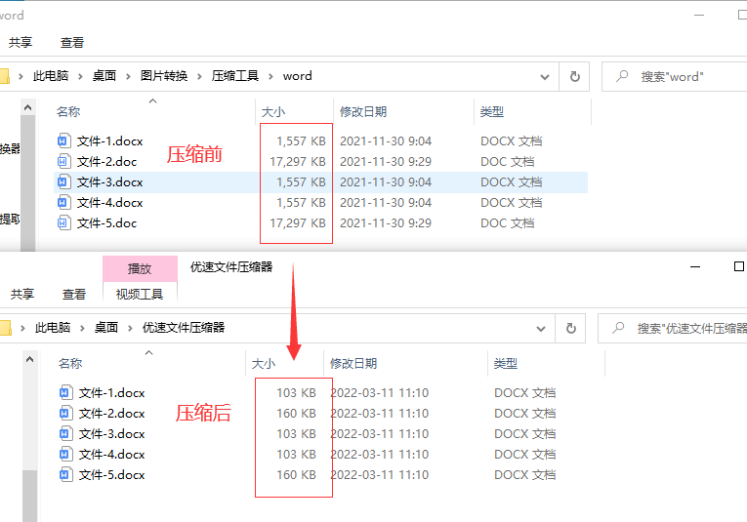Viewport: 747px width, 522px height.
Task: Refresh the 优速文件压缩器 folder view
Action: pyautogui.click(x=570, y=329)
